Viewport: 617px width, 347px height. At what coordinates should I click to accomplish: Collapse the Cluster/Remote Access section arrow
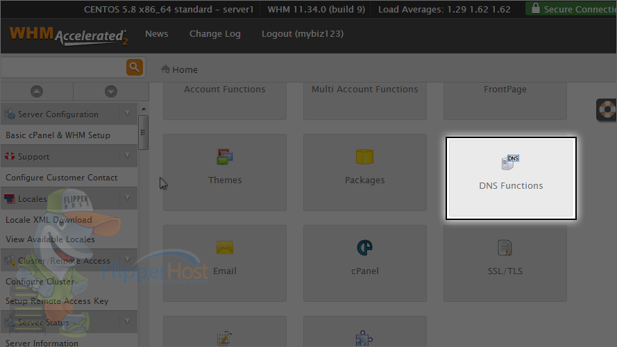[128, 260]
